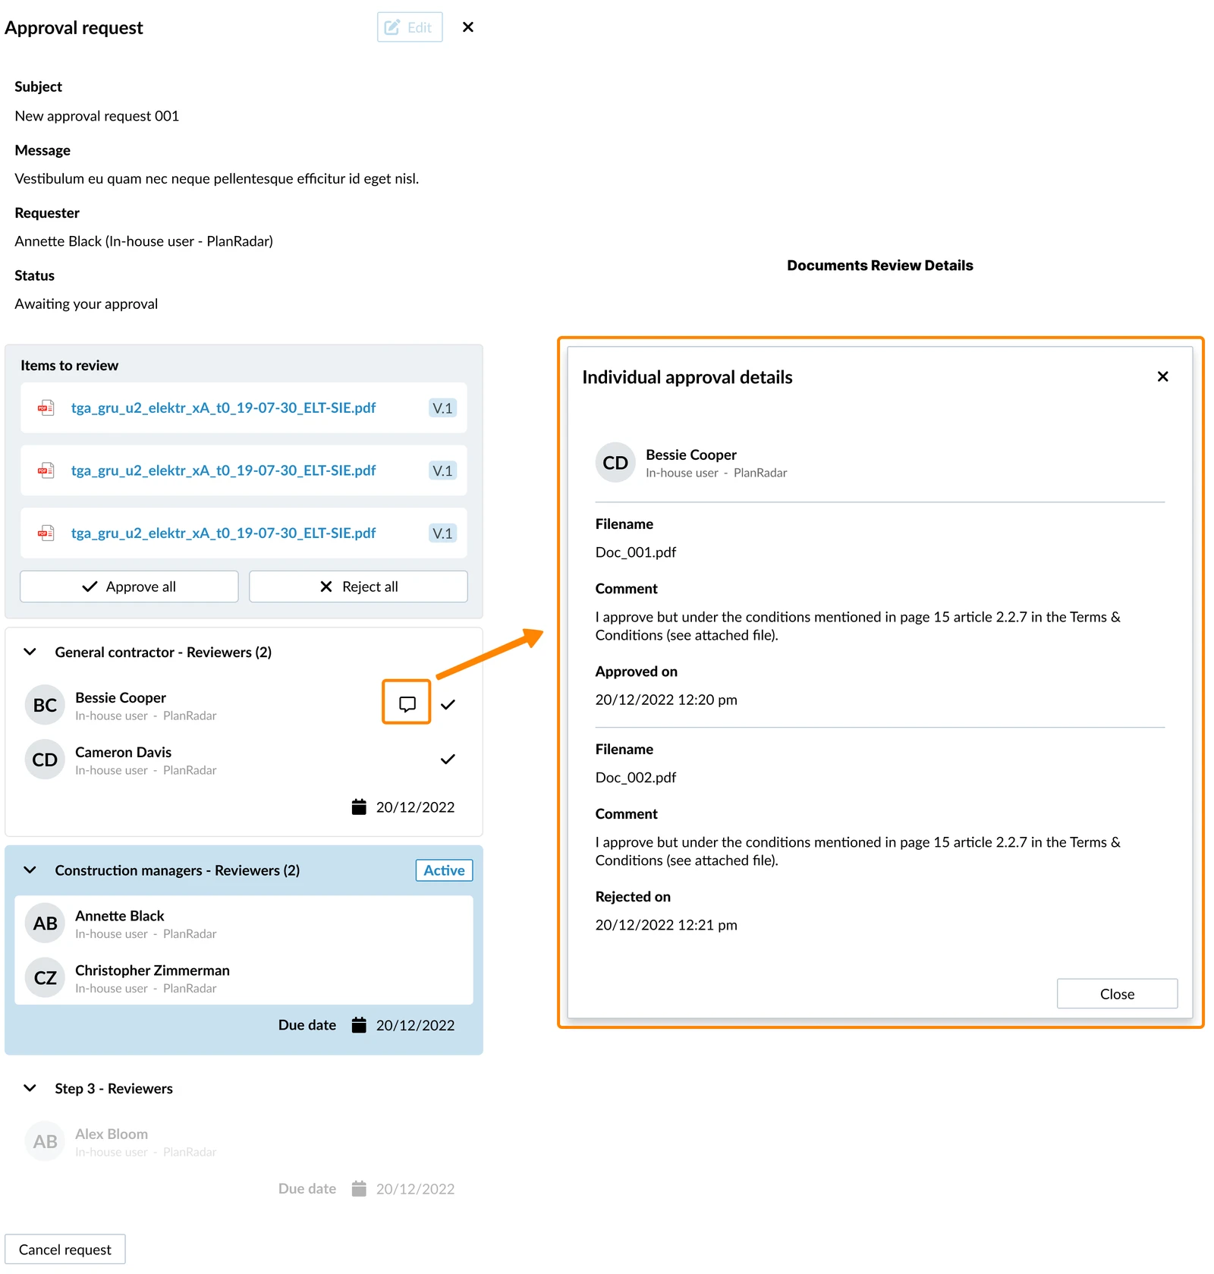Reject all items to review
The width and height of the screenshot is (1214, 1274).
pyautogui.click(x=358, y=587)
